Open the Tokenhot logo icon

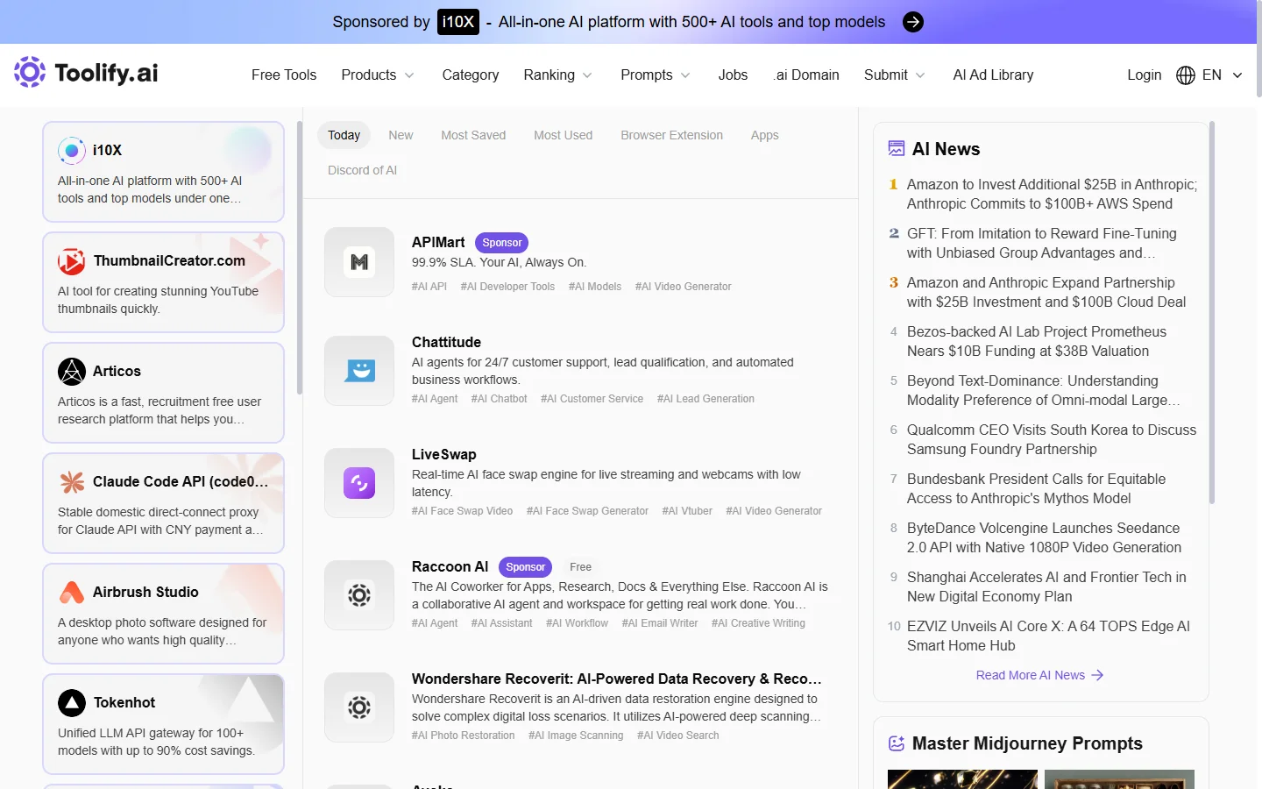tap(72, 703)
